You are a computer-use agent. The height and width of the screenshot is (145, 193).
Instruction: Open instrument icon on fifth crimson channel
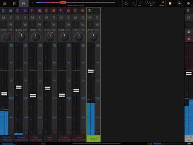pyautogui.click(x=68, y=11)
